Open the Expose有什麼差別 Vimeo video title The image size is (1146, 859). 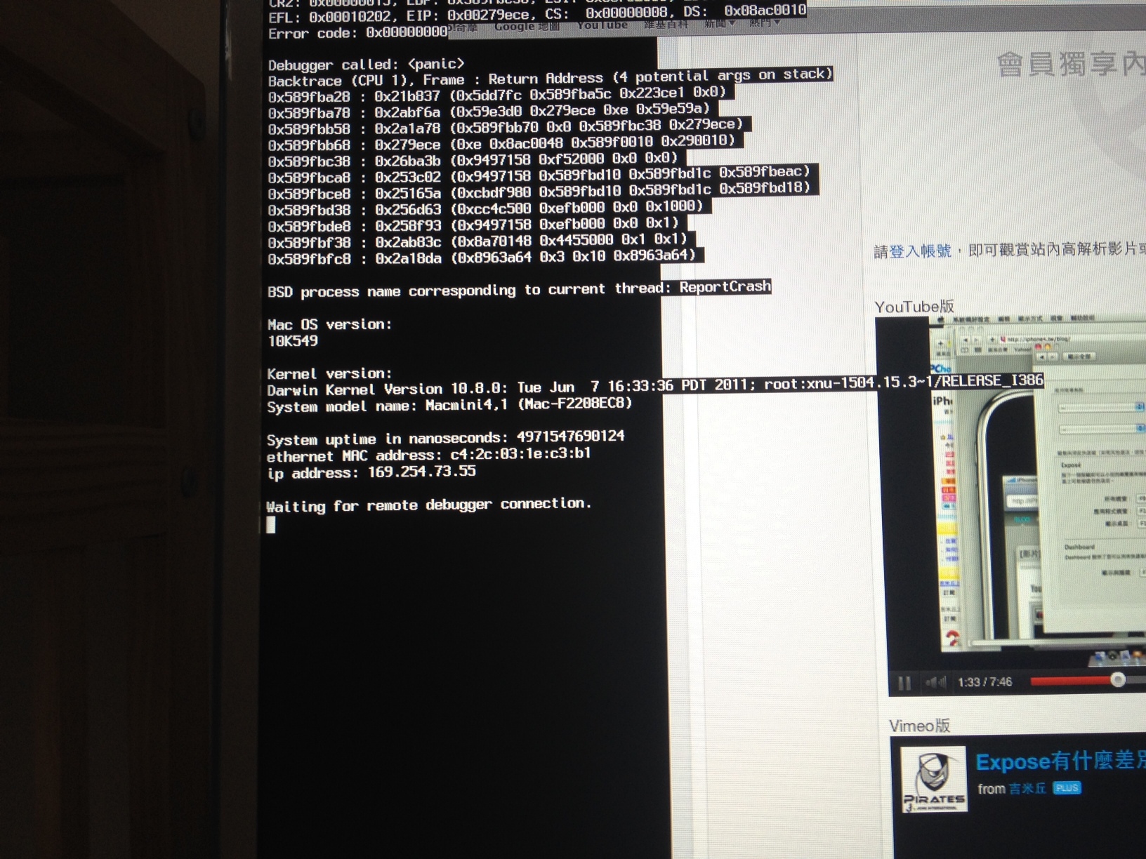click(x=1060, y=761)
